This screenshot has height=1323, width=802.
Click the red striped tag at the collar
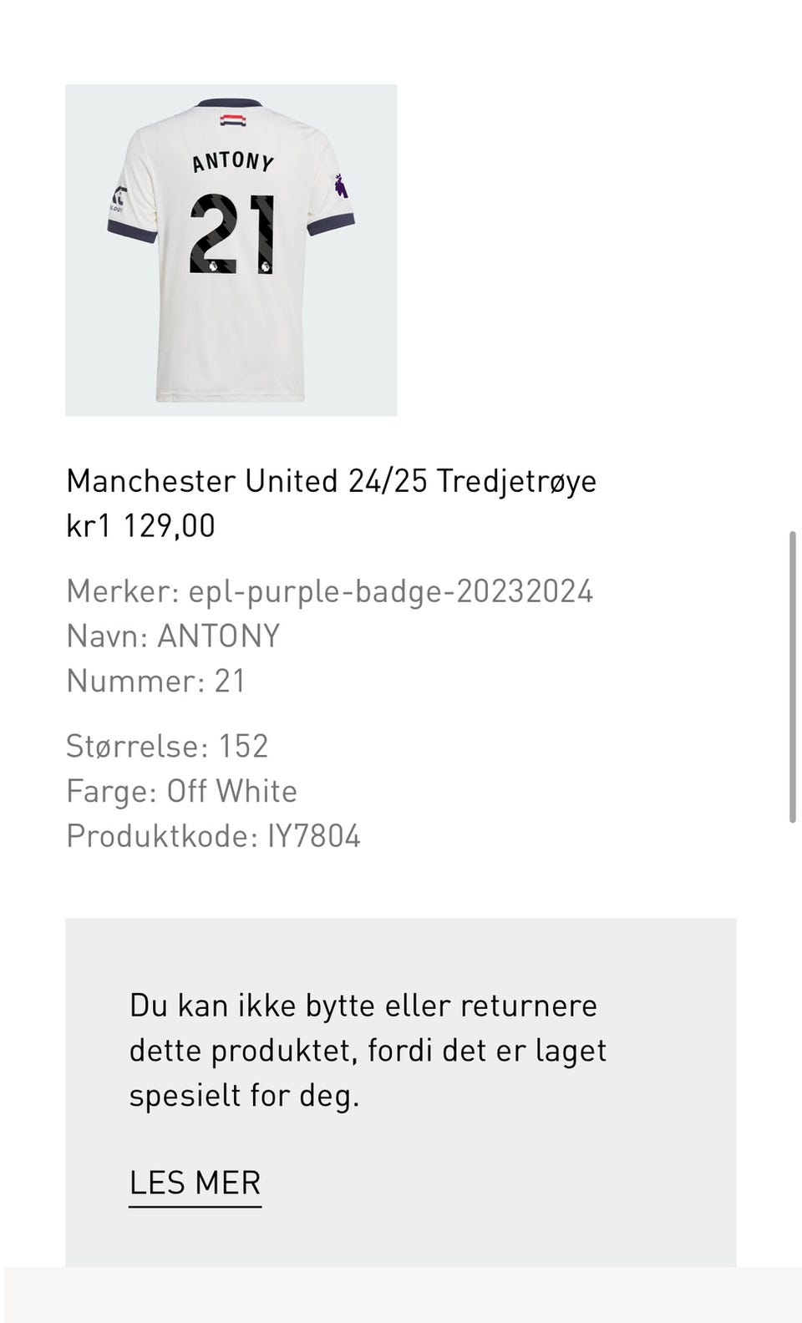(232, 120)
